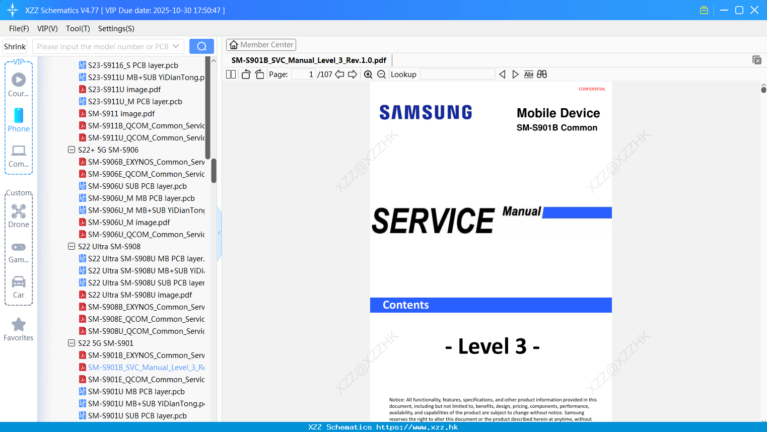Viewport: 767px width, 432px height.
Task: Open SM-S906E_QCOM_Common_Service file
Action: point(142,174)
